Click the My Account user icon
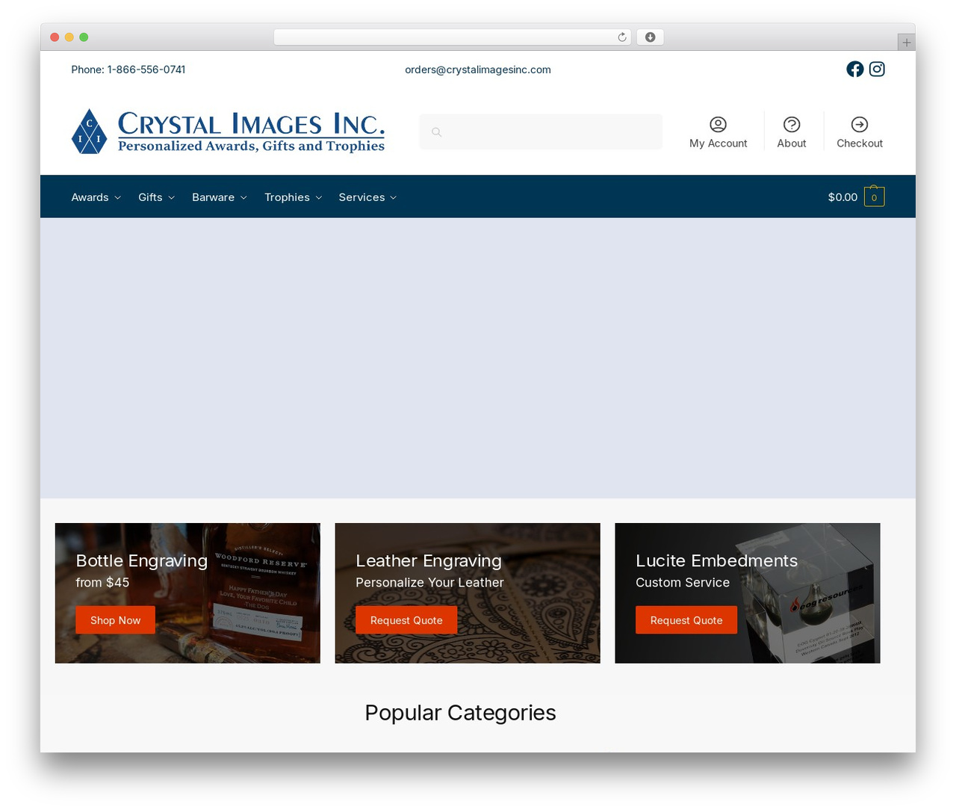The width and height of the screenshot is (956, 810). (718, 124)
